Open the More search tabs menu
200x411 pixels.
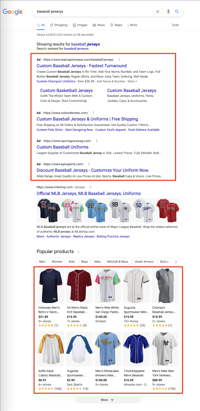coord(132,25)
